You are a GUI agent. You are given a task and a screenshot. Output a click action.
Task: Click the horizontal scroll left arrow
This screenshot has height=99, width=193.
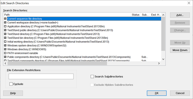click(5, 63)
